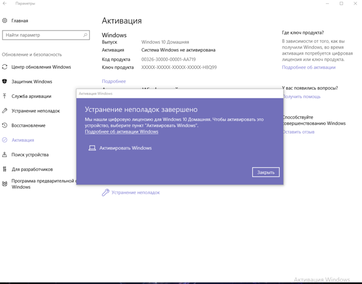Click the search magnifier icon in Найти параметр
This screenshot has width=362, height=284.
[x=85, y=35]
